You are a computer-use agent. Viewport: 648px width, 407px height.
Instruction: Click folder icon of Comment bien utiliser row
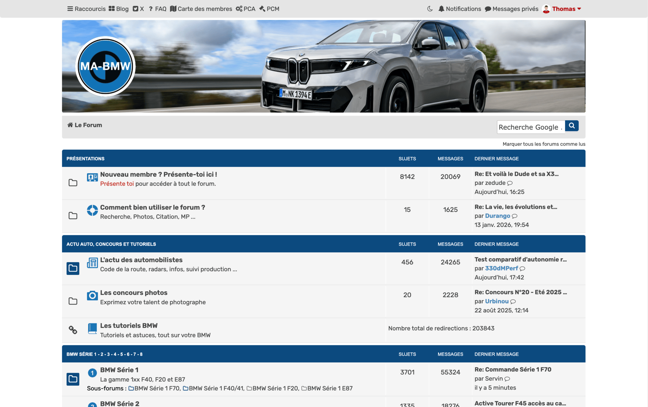coord(73,215)
